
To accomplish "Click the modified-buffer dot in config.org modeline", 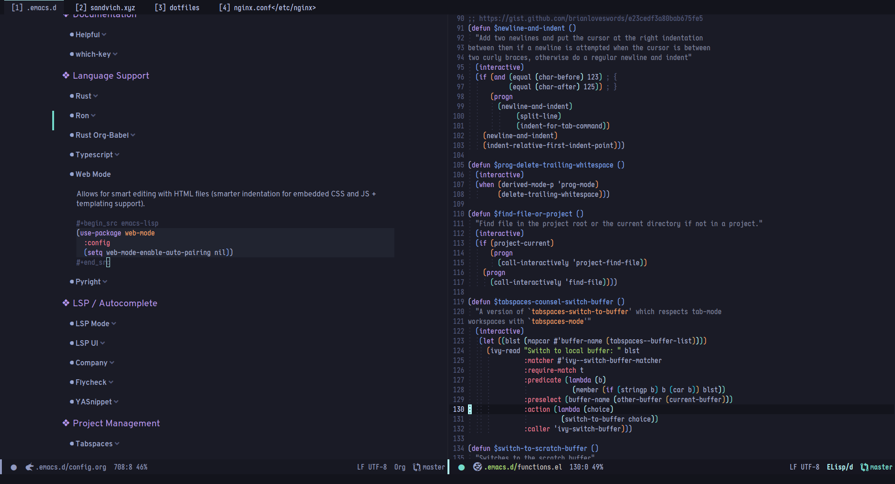I will [14, 467].
